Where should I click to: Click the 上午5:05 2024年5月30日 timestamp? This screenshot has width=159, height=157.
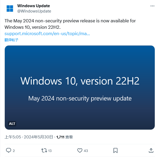pos(29,137)
